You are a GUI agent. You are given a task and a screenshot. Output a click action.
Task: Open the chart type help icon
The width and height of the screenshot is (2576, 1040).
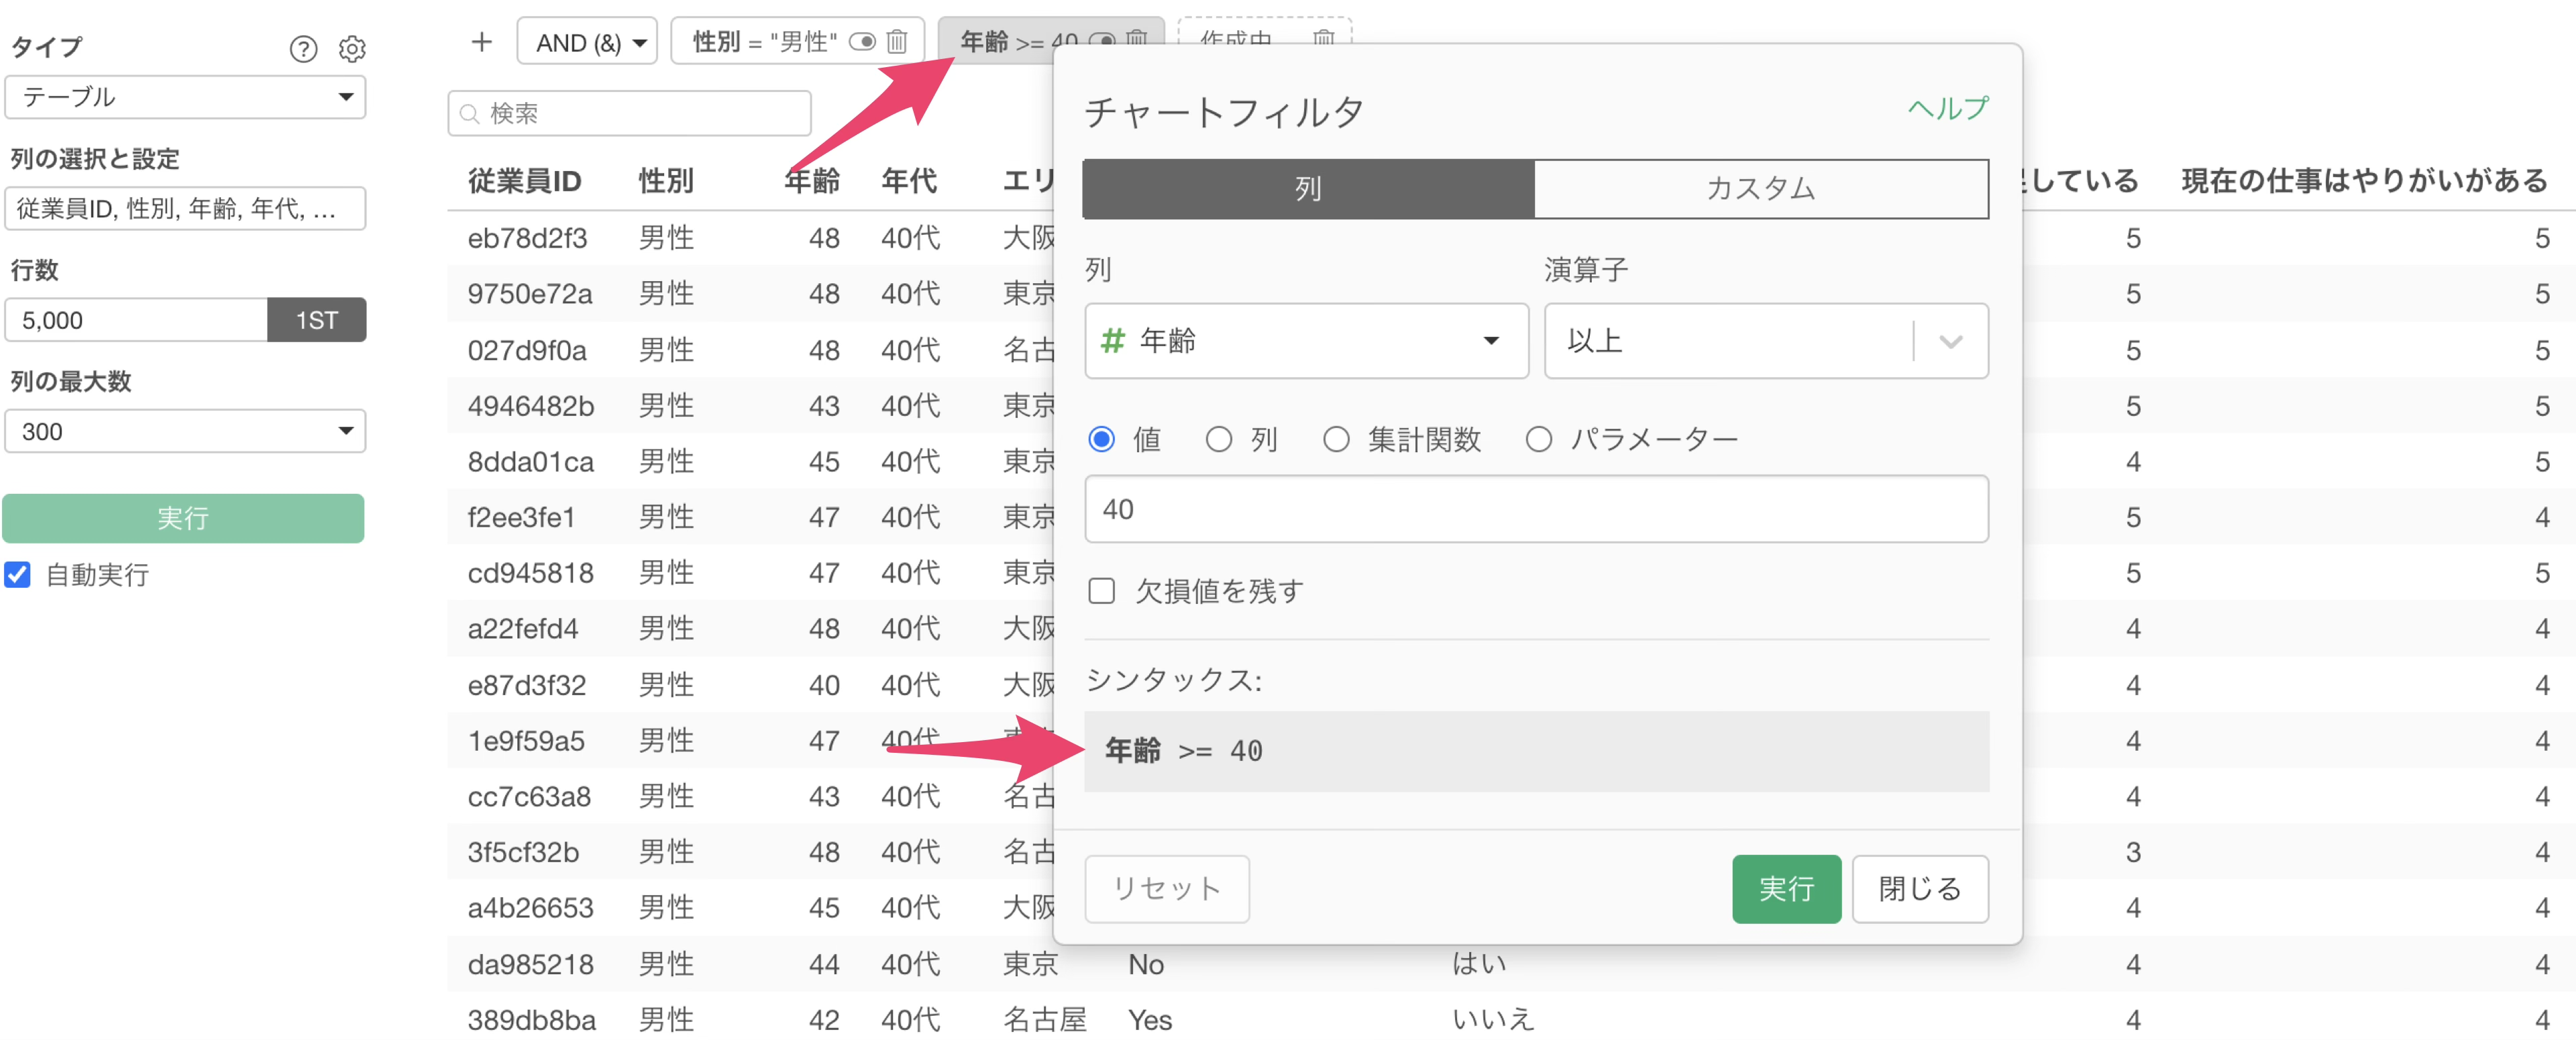tap(303, 48)
